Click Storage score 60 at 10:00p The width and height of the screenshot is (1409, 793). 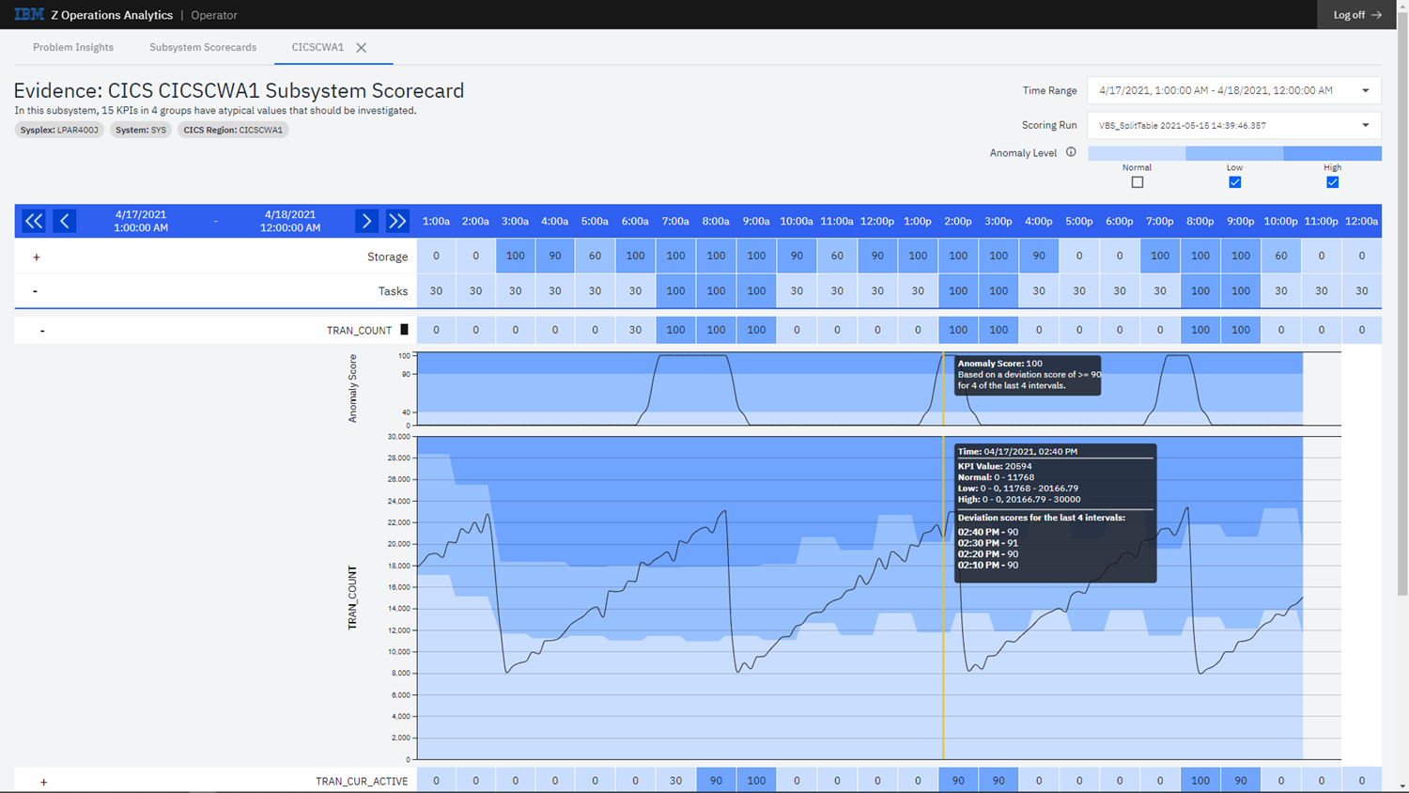(x=1281, y=256)
